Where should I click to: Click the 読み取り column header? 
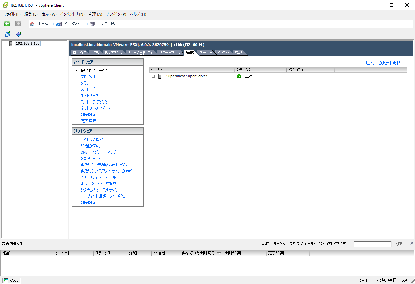pos(311,70)
